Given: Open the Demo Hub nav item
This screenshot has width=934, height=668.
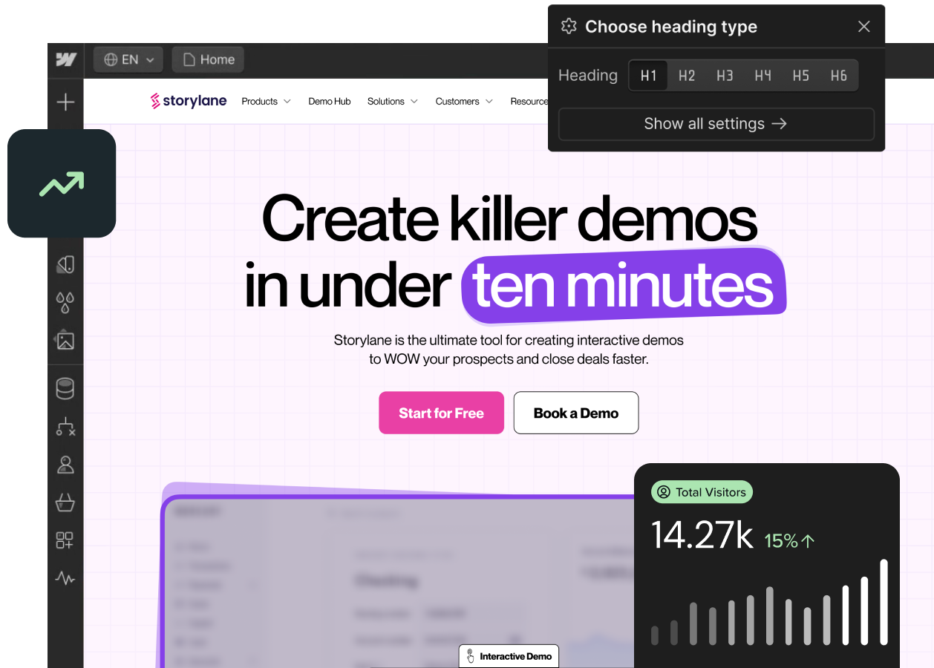Looking at the screenshot, I should pyautogui.click(x=330, y=102).
